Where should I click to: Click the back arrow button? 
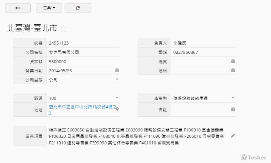18,8
